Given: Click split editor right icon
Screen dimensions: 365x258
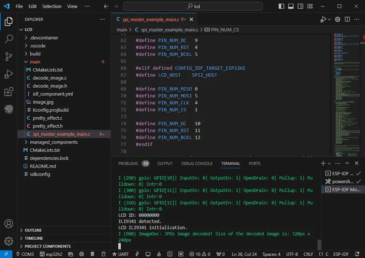Looking at the screenshot, I should coord(347,19).
